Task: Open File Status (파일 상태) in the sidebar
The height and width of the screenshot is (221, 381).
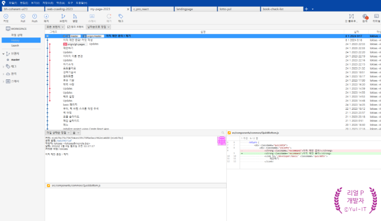Action: [16, 35]
